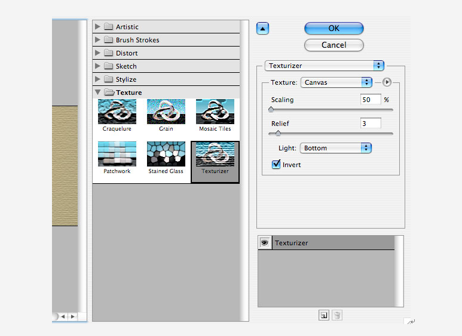
Task: Open the Texture Canvas dropdown
Action: coord(336,82)
